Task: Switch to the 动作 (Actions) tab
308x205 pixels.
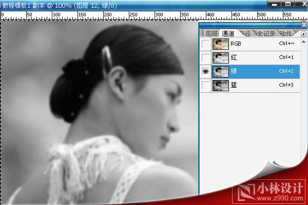Action: 286,33
